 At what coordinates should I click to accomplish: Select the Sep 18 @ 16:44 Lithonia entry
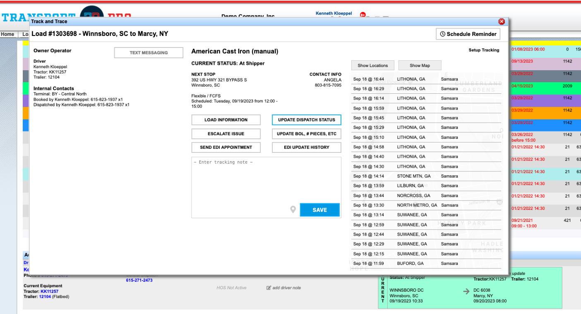pos(426,79)
